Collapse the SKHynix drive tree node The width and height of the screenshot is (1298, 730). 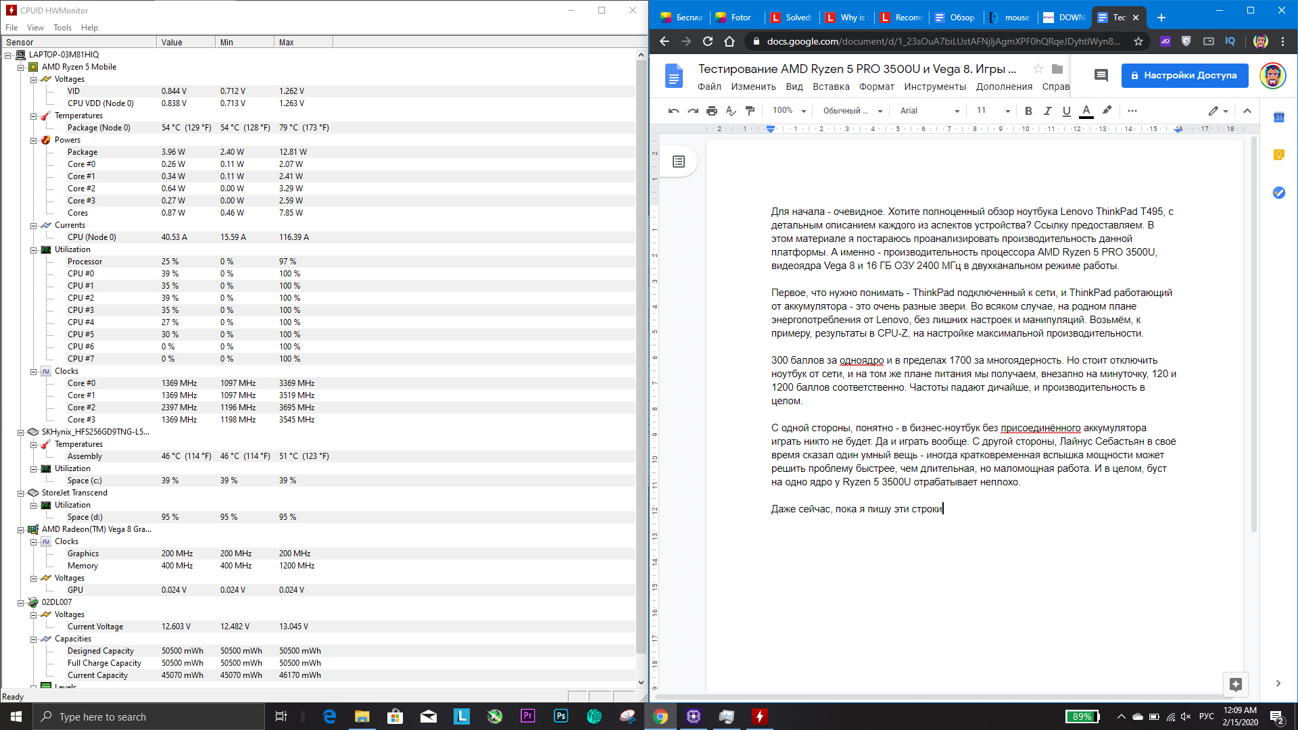tap(20, 432)
